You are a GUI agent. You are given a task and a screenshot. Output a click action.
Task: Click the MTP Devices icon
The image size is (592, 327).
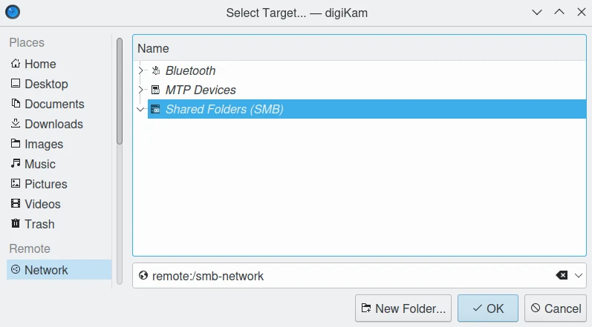click(x=155, y=90)
